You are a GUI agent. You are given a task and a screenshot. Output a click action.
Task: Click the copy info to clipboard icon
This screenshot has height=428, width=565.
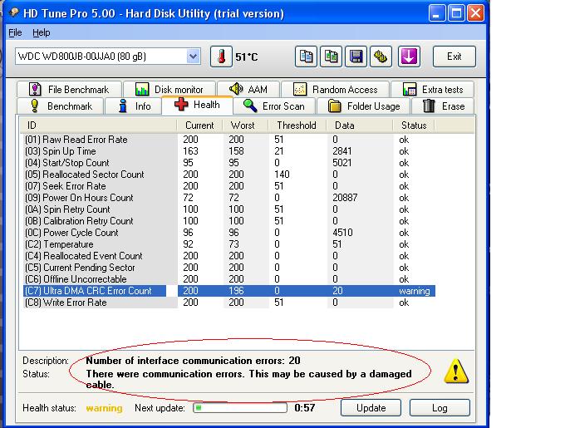(x=306, y=57)
